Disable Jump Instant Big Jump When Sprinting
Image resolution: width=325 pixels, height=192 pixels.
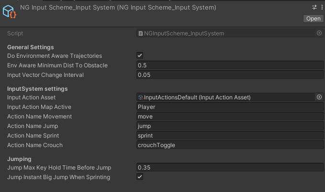(x=140, y=177)
